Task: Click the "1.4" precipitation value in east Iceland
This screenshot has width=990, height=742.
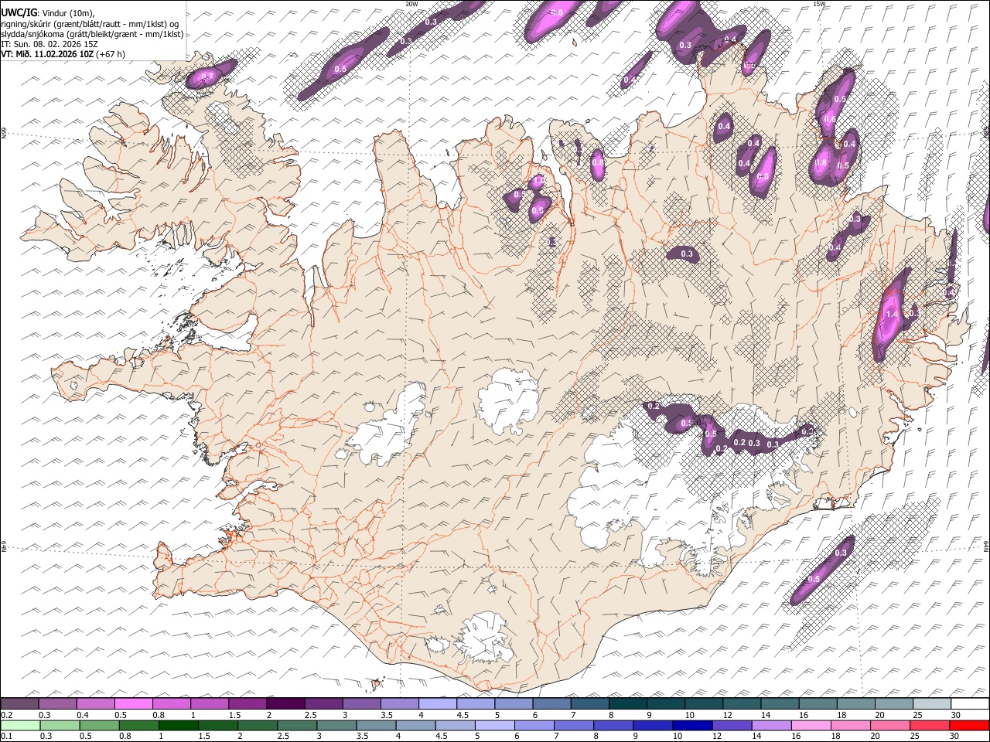Action: click(892, 314)
